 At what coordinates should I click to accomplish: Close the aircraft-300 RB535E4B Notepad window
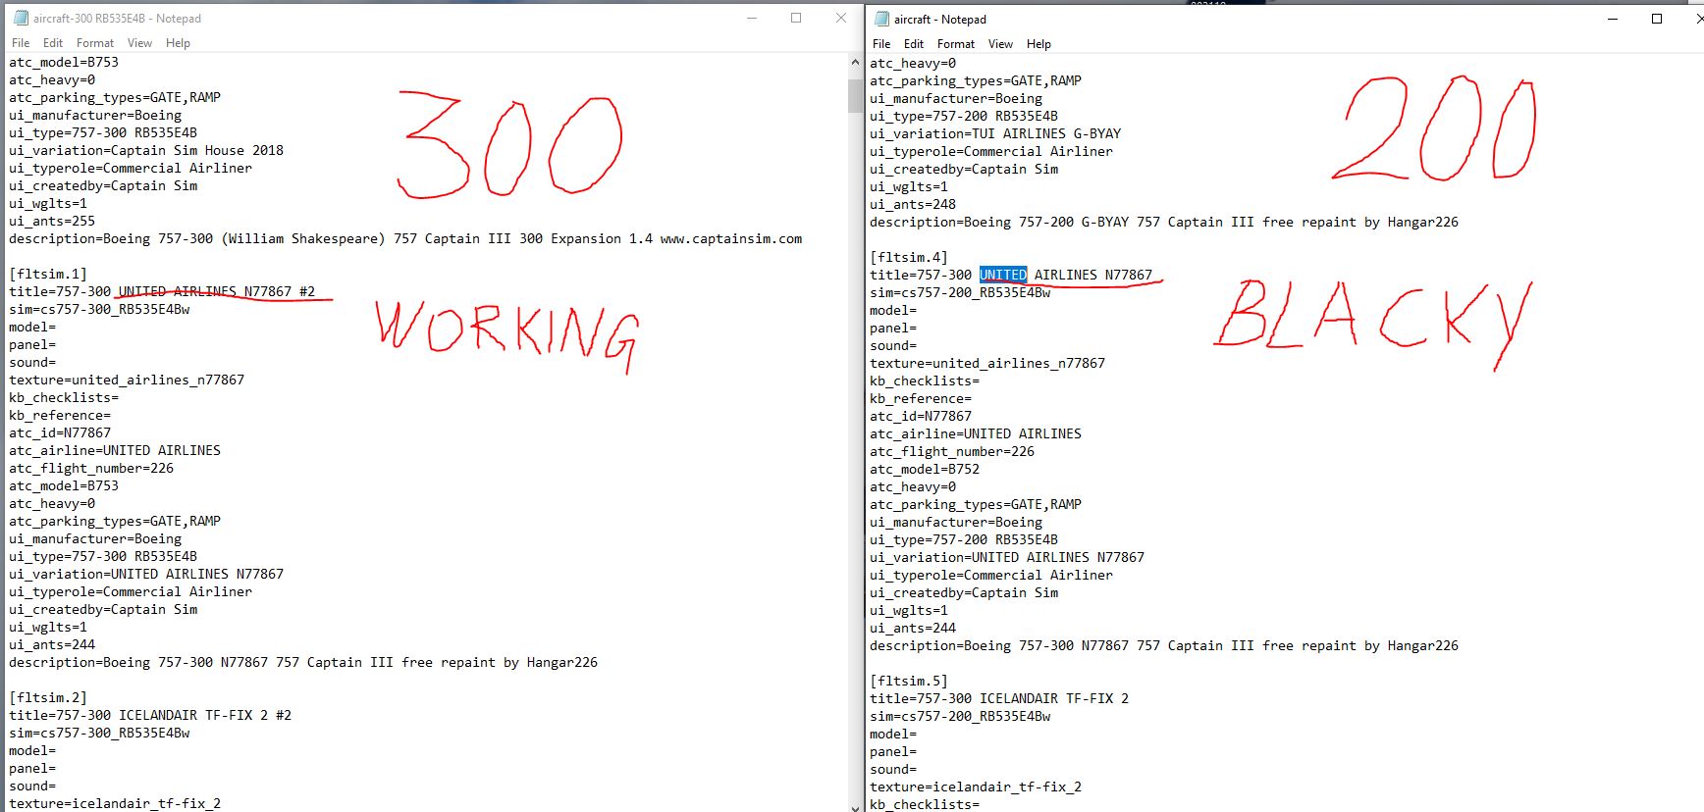pos(841,18)
